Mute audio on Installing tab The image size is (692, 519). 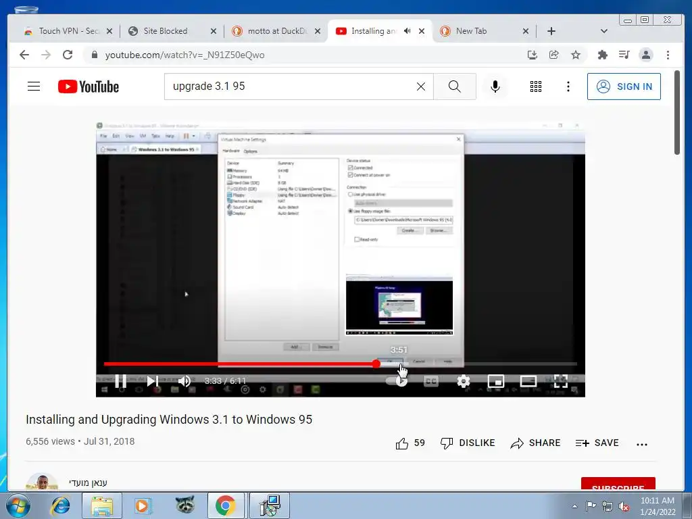[407, 31]
